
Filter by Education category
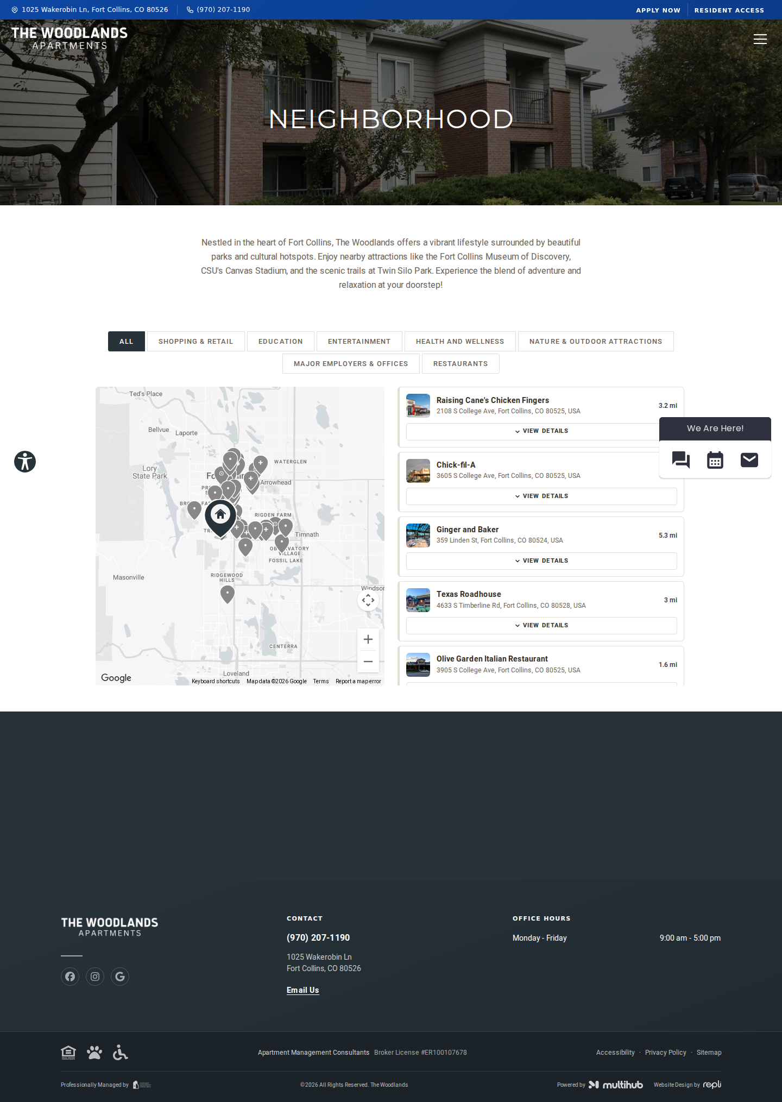pos(281,342)
